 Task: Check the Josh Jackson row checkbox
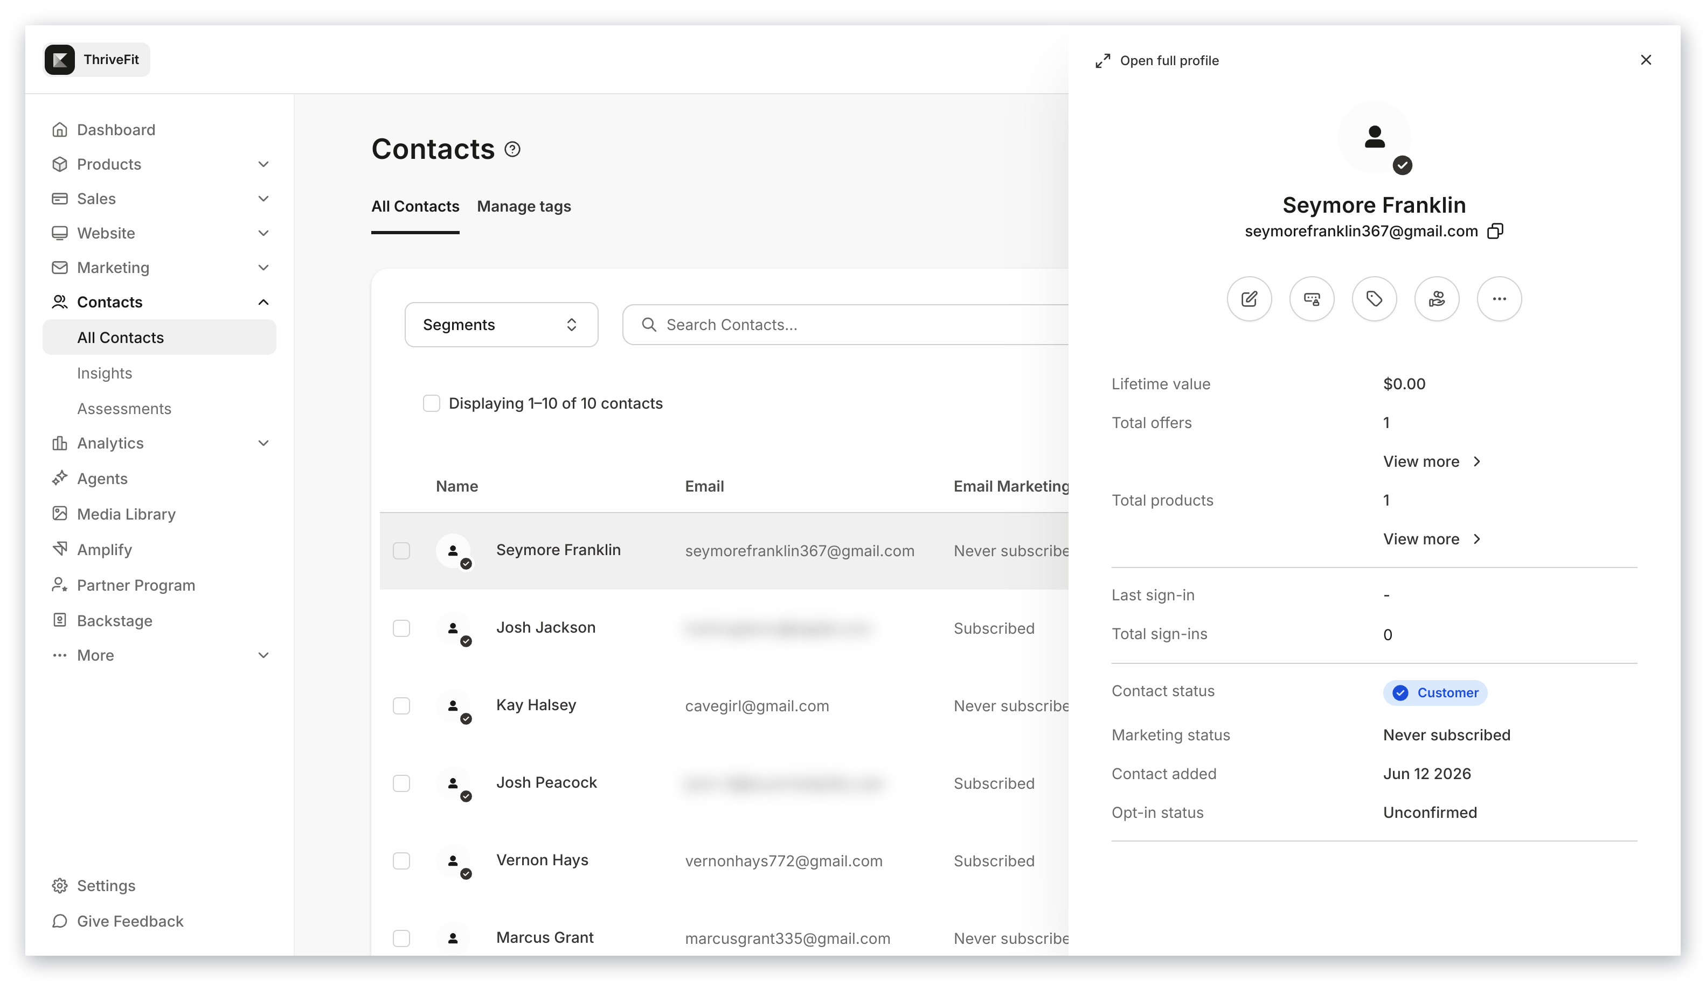pos(401,628)
